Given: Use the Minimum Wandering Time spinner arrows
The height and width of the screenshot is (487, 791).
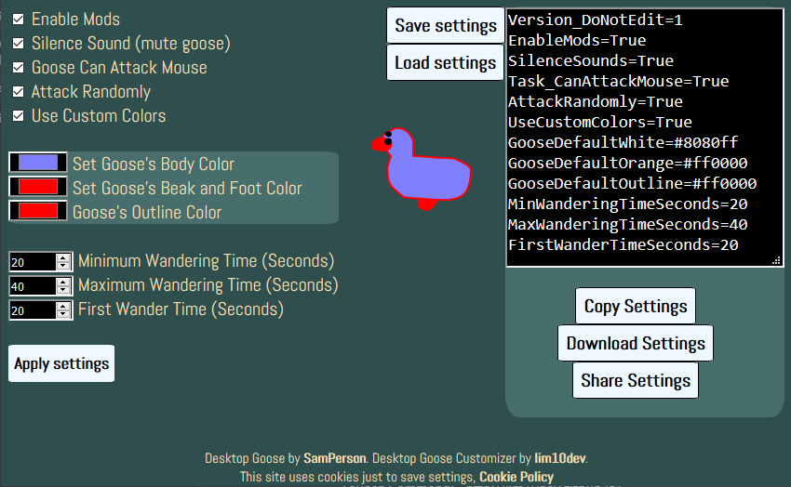Looking at the screenshot, I should 63,262.
